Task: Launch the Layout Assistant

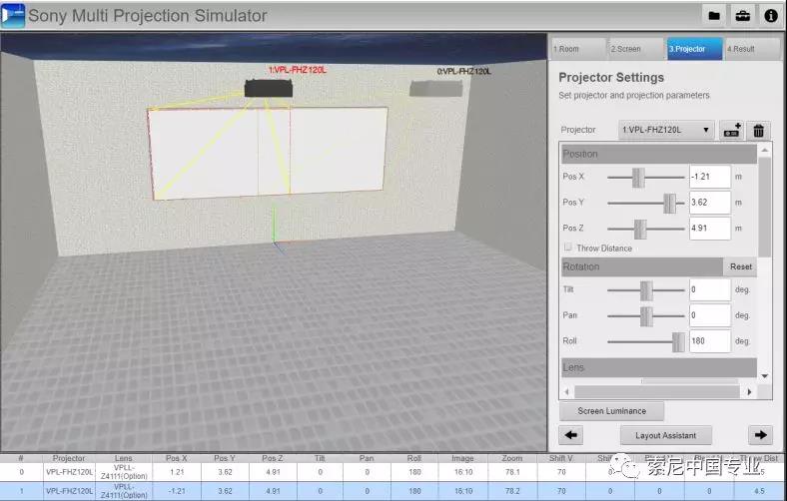Action: point(665,435)
